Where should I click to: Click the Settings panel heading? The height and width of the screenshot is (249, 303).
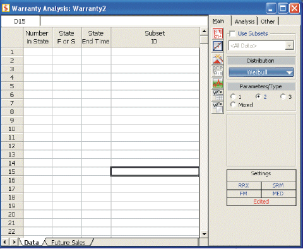pos(261,173)
